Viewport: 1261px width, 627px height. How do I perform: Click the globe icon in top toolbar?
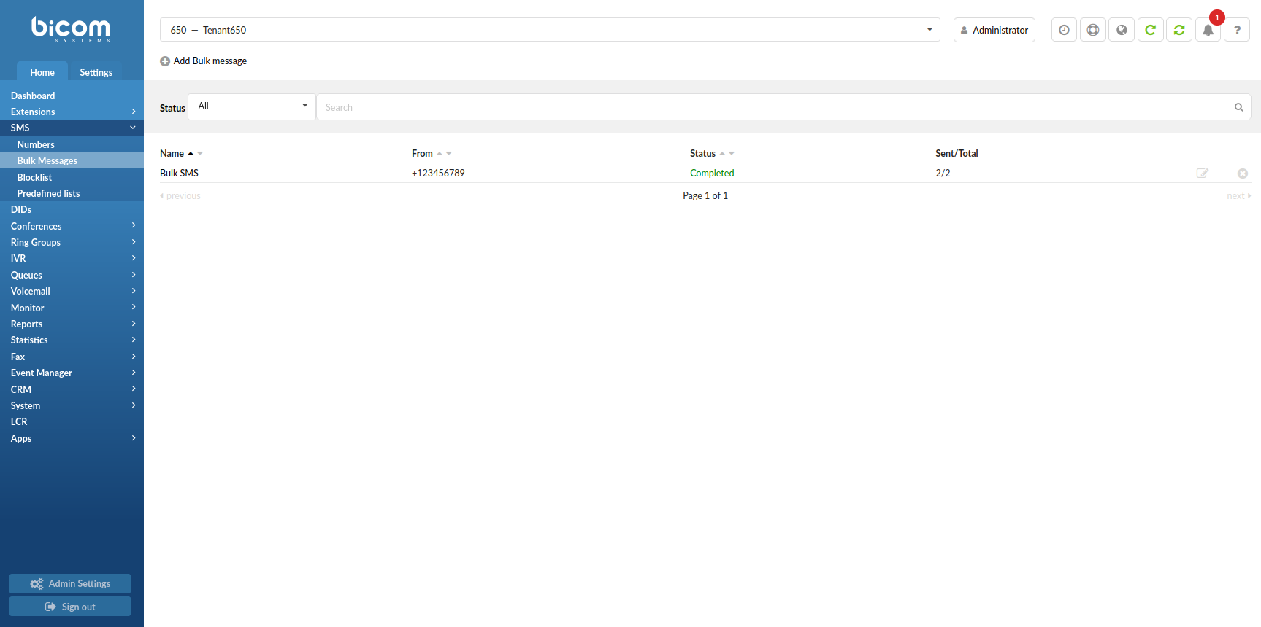coord(1122,30)
